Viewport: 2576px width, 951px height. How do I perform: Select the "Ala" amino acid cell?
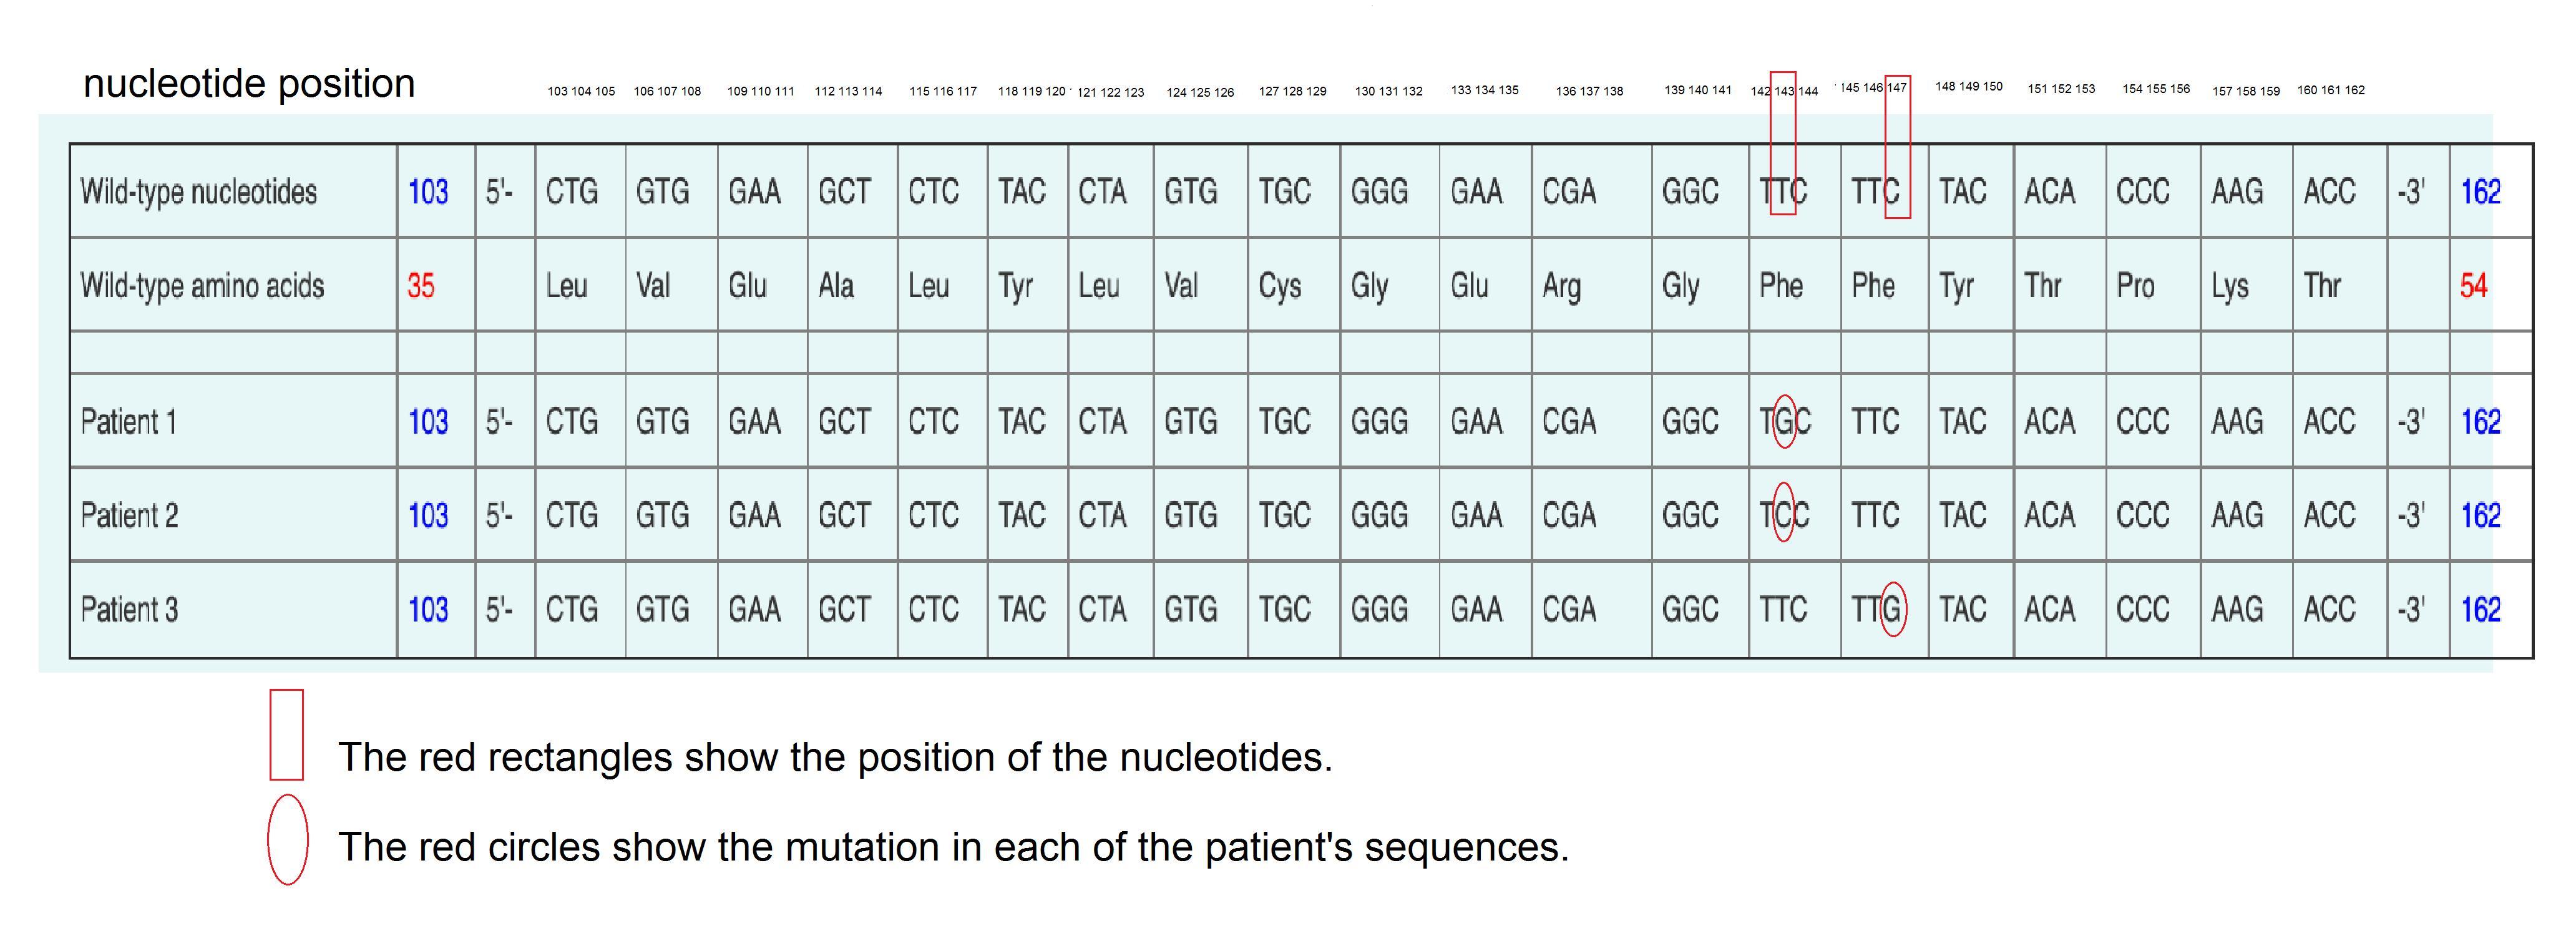[x=836, y=286]
